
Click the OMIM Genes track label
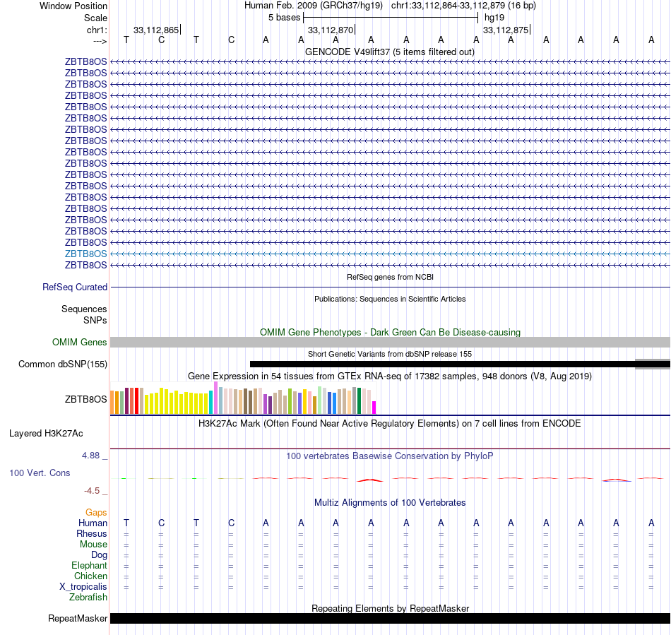coord(79,342)
